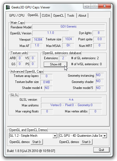The width and height of the screenshot is (117, 161).
Task: Show the About tab
Action: (x=82, y=16)
